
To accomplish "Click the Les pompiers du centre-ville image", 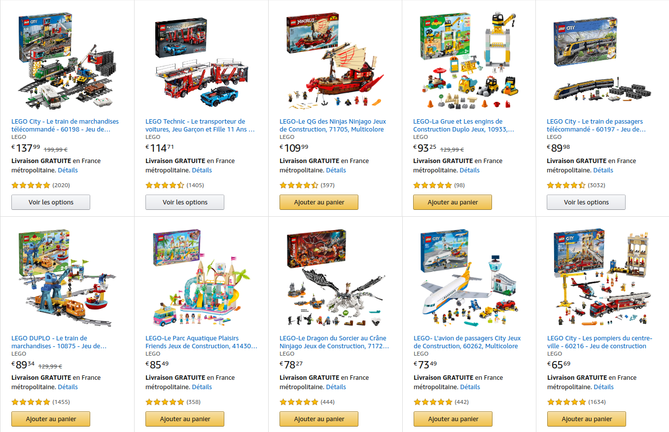I will click(602, 277).
